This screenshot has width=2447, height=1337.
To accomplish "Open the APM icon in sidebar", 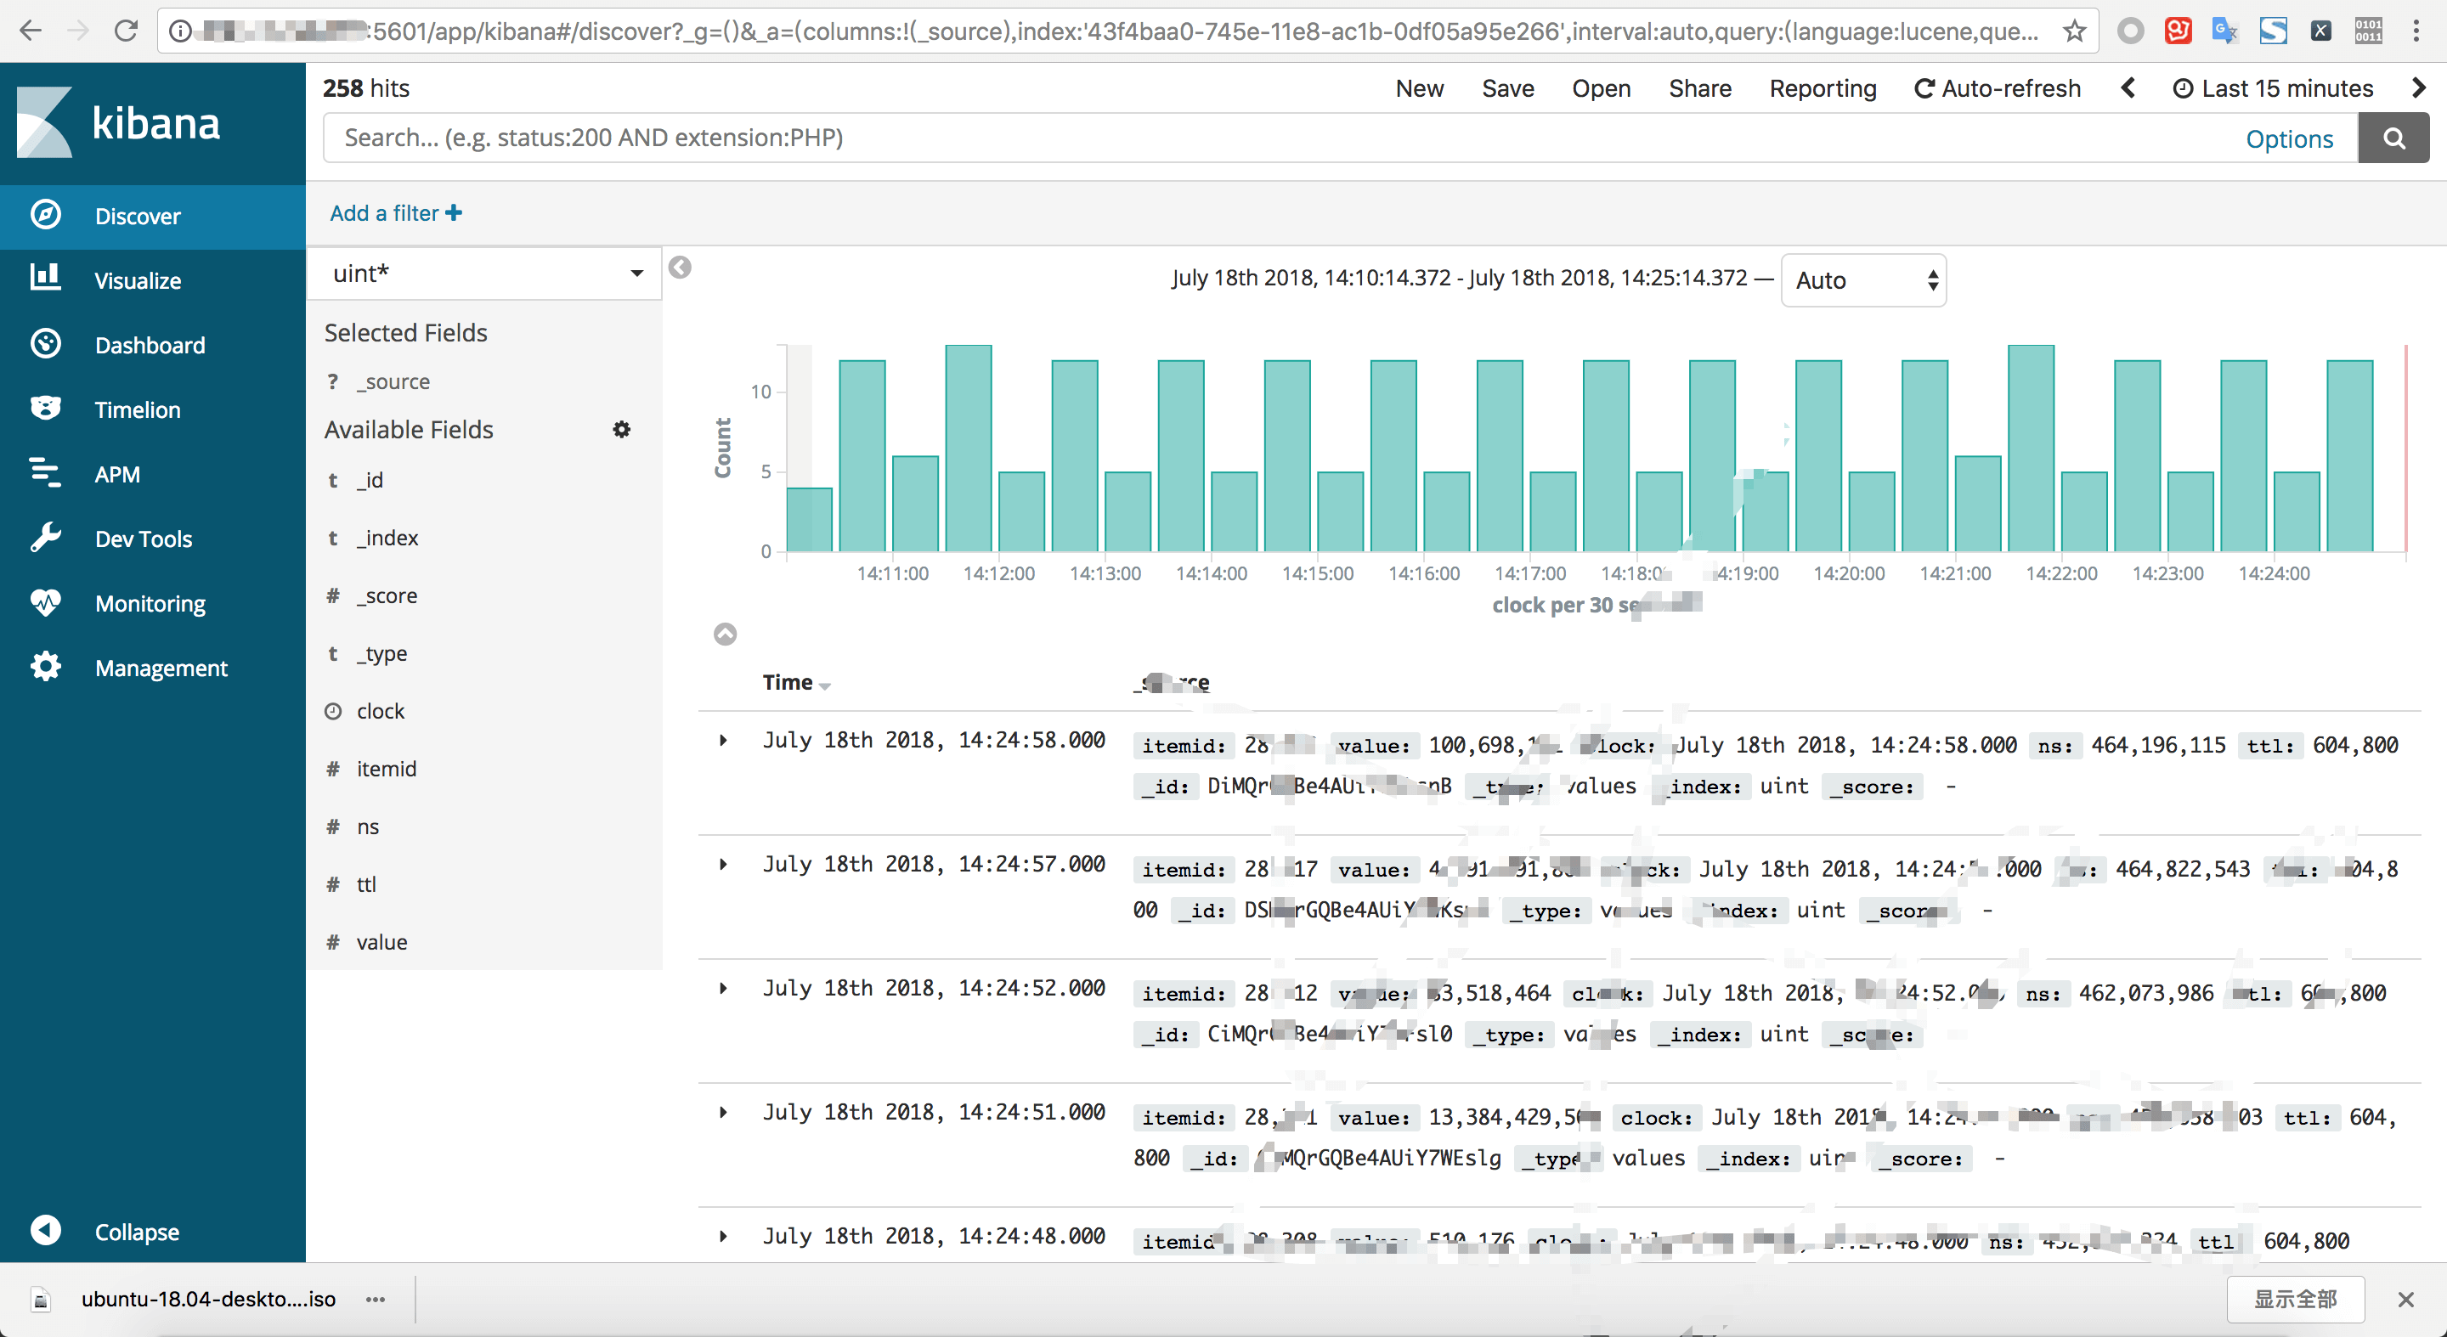I will (45, 473).
